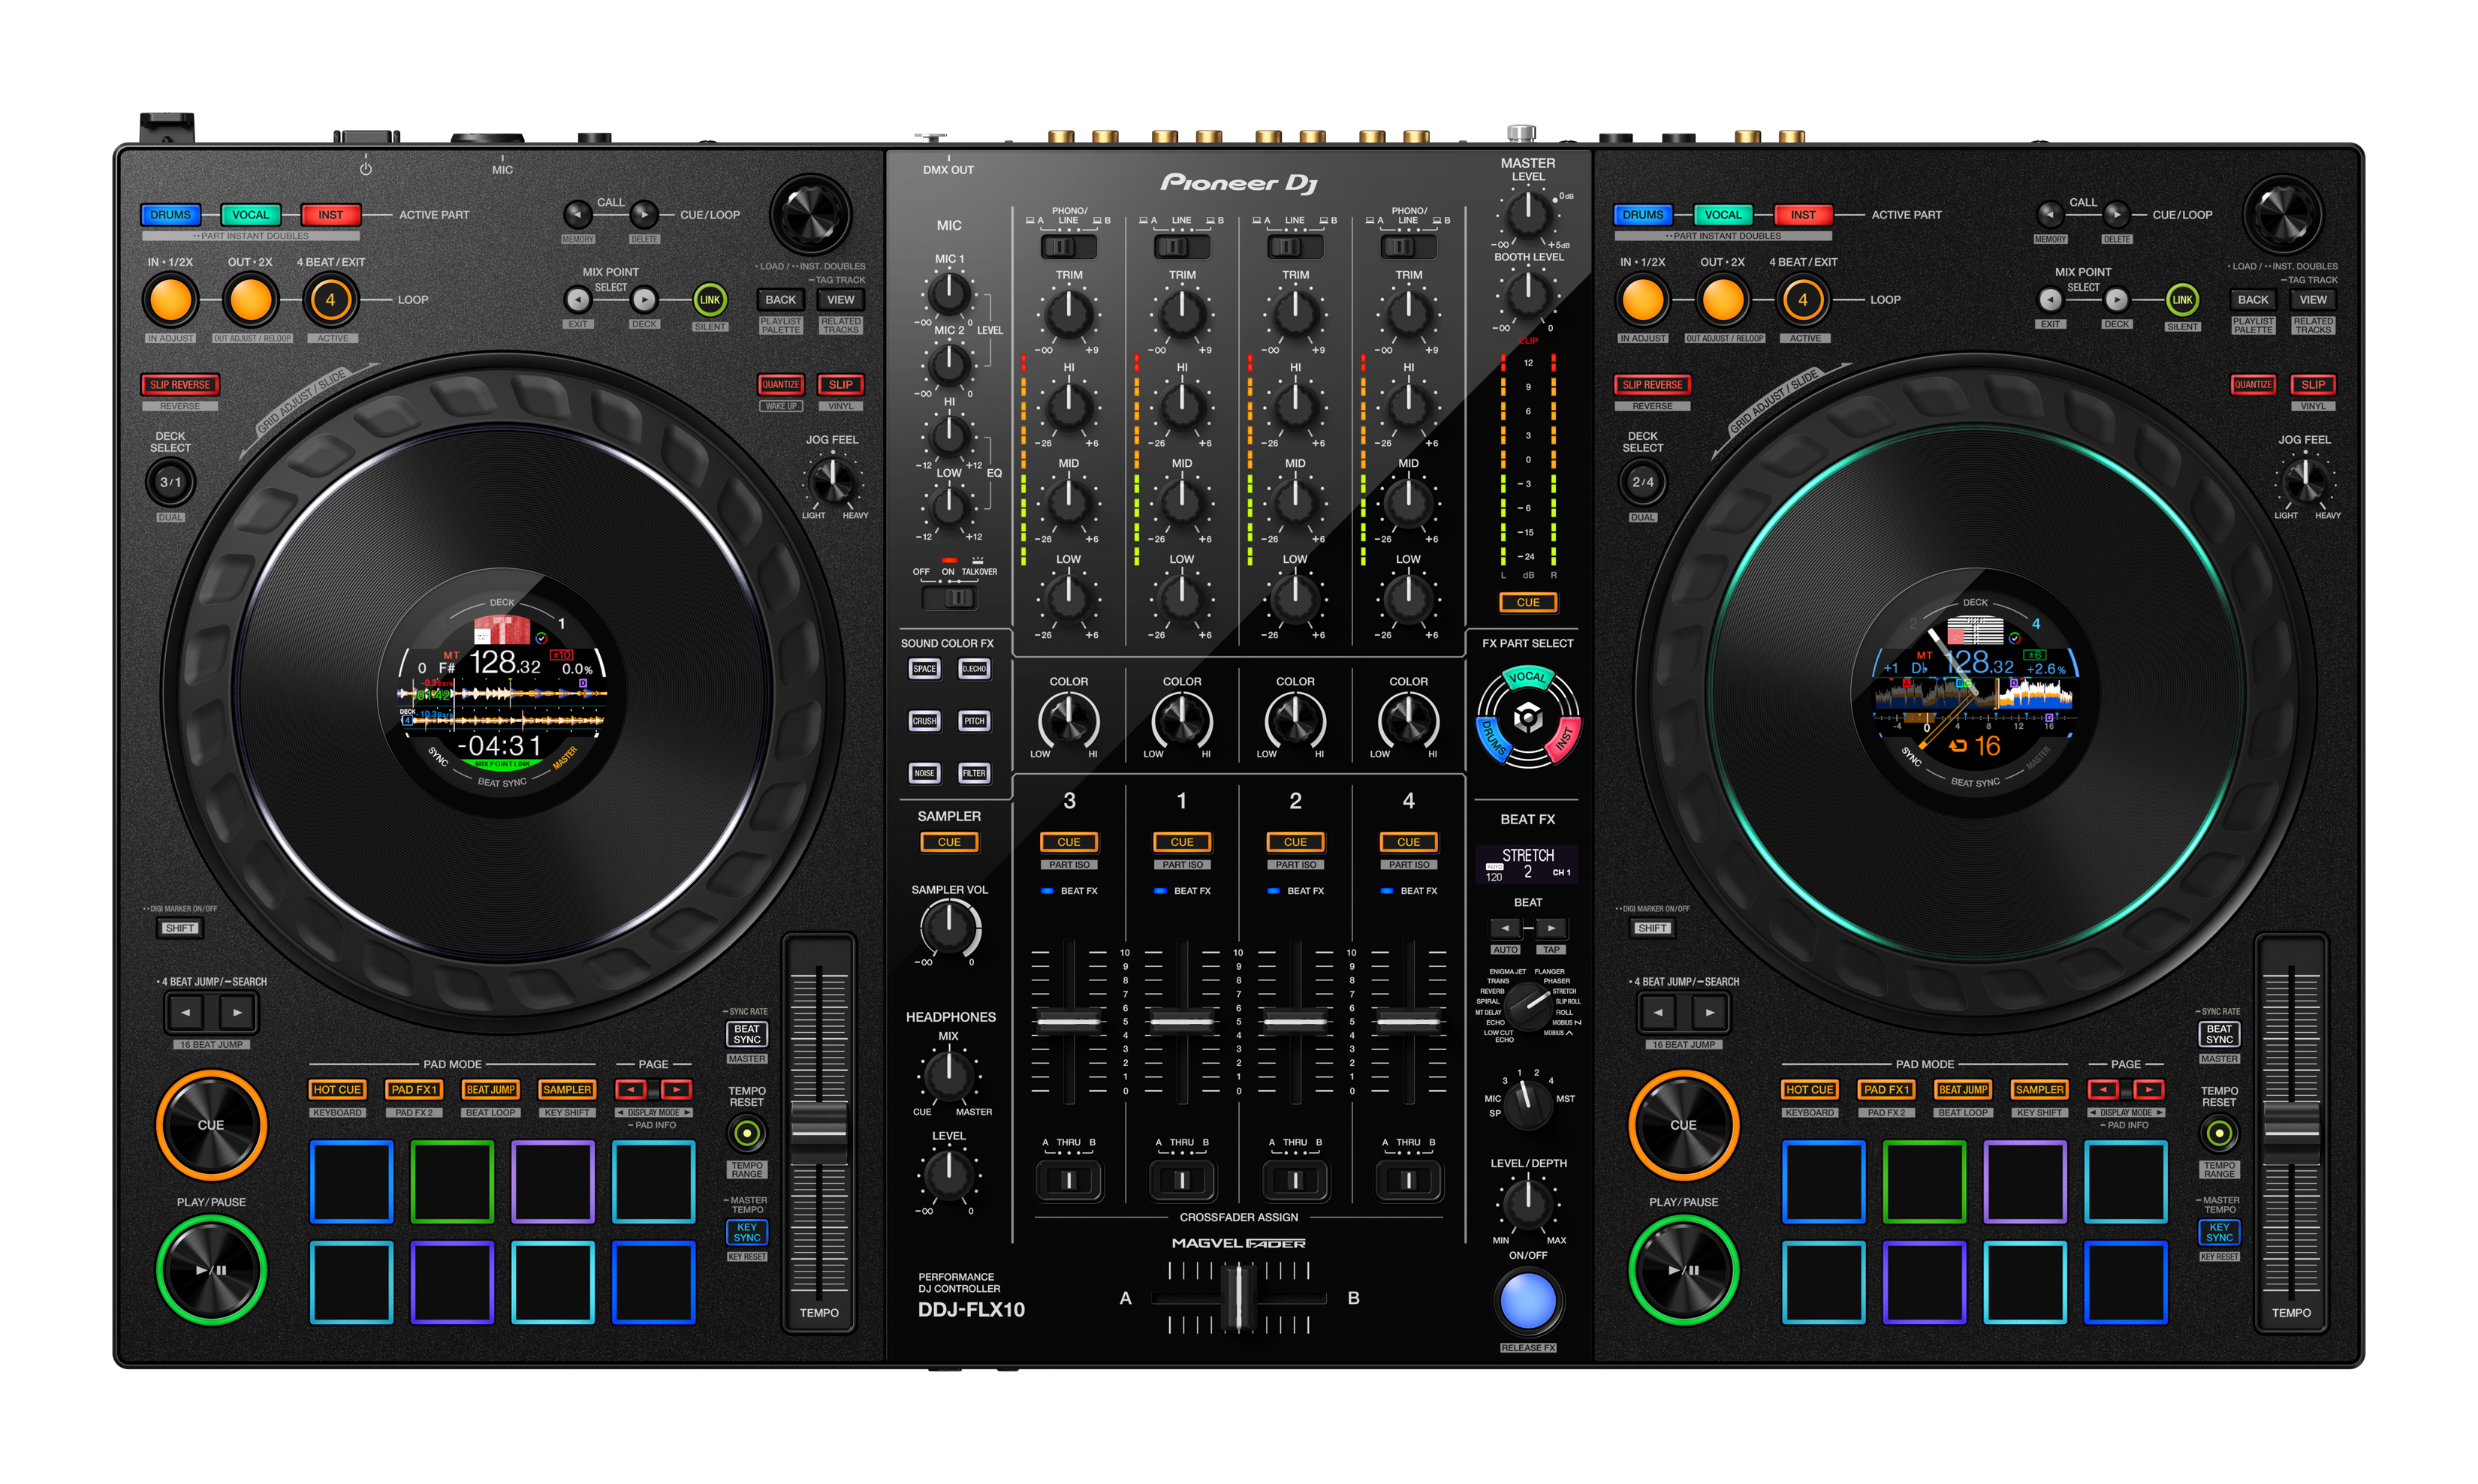The width and height of the screenshot is (2478, 1484).
Task: Activate the D.ECHO sound color effect
Action: [973, 669]
